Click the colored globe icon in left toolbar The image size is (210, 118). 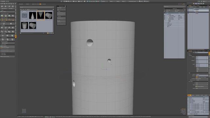click(x=12, y=36)
